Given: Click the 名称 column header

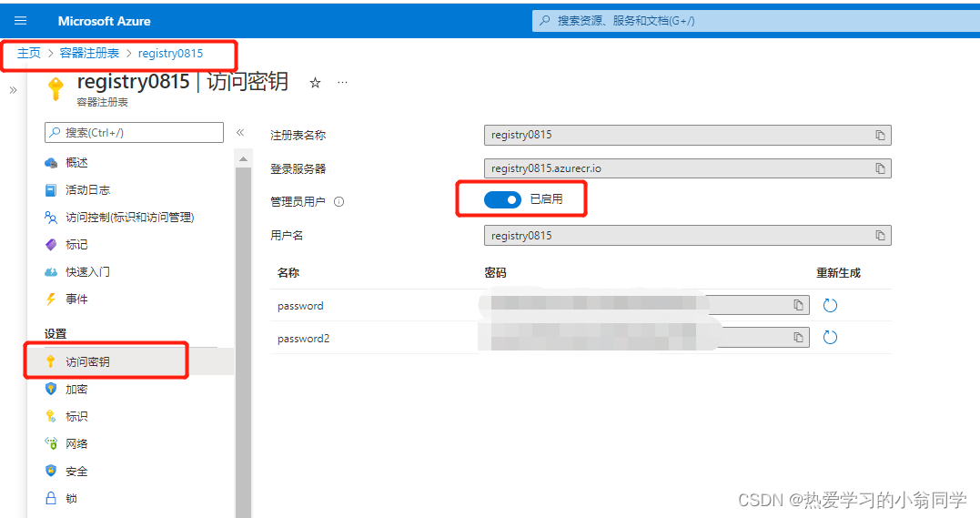Looking at the screenshot, I should pos(288,273).
